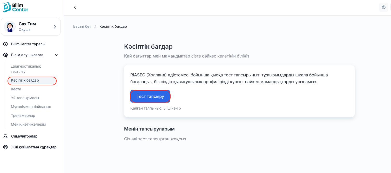Click the Сая Тим profile avatar

10,27
